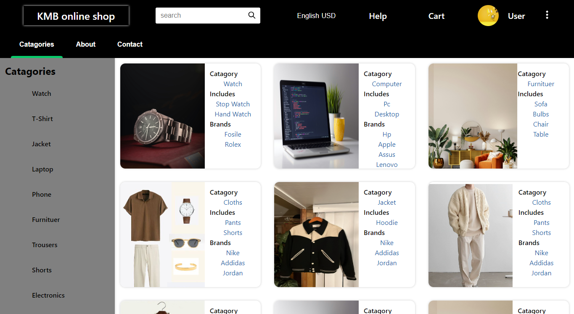
Task: Open the English USD language selector
Action: (x=316, y=16)
